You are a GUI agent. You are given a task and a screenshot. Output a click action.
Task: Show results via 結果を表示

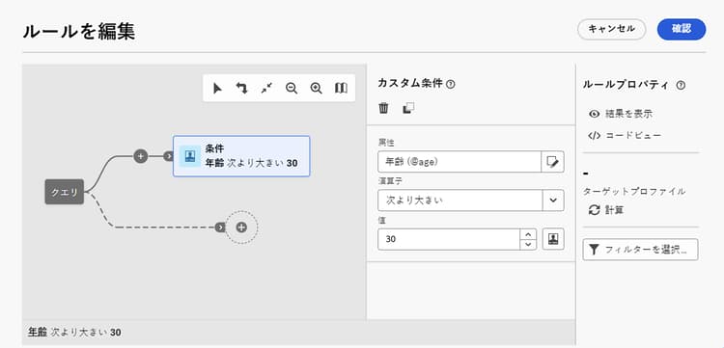[621, 114]
